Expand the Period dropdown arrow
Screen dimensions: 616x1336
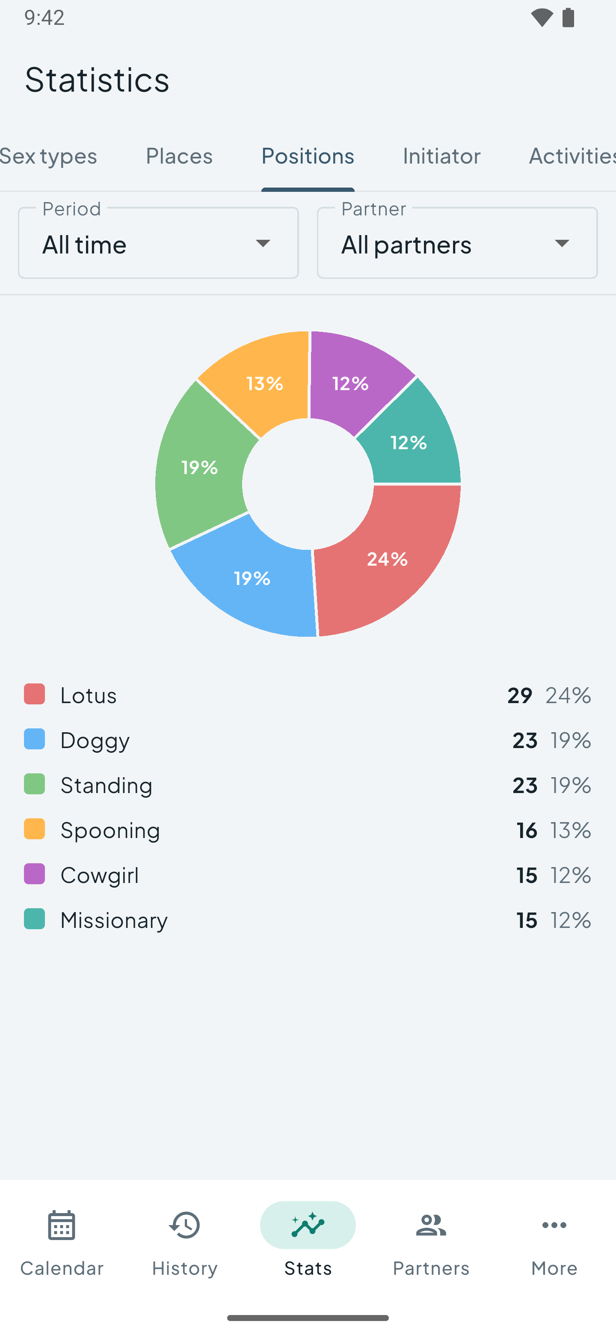[263, 243]
